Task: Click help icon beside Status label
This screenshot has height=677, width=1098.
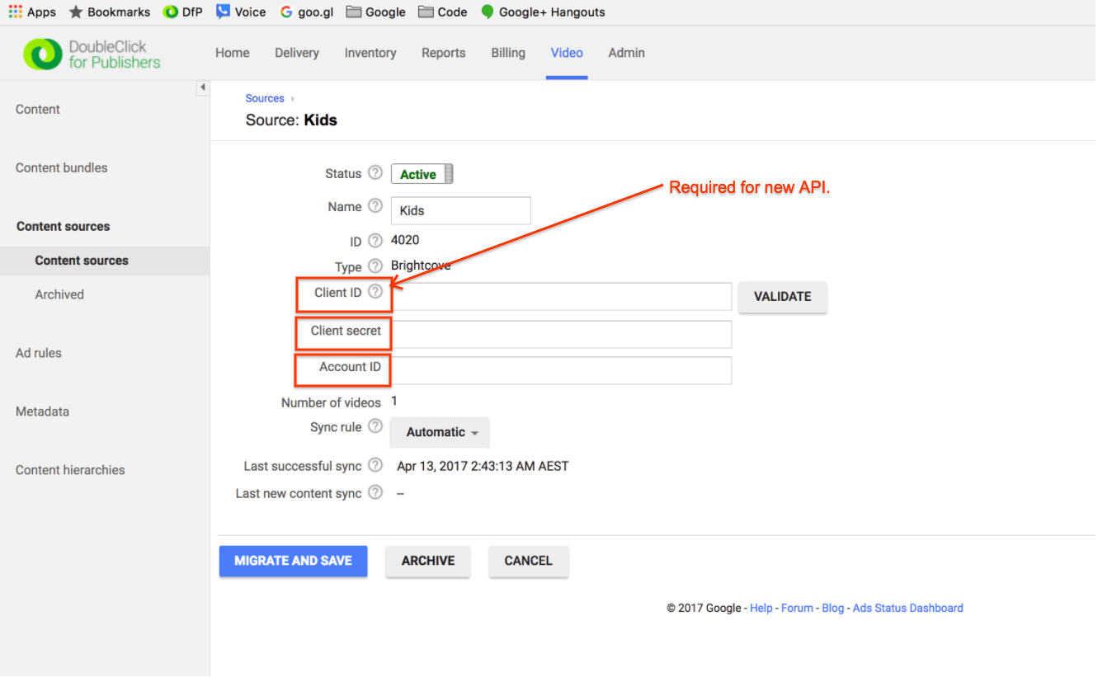Action: [x=375, y=173]
